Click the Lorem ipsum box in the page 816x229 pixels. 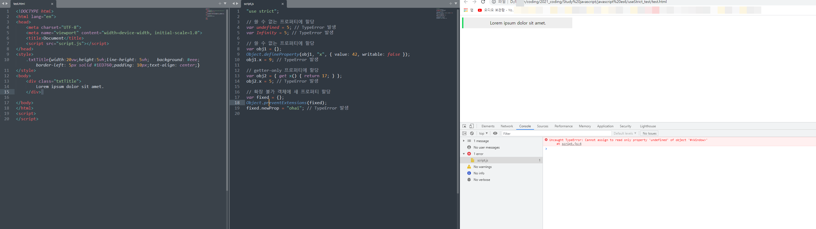coord(517,23)
